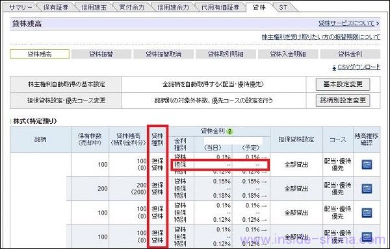The image size is (390, 249).
Task: Open the 貸株振替 sub-menu
Action: (x=101, y=54)
